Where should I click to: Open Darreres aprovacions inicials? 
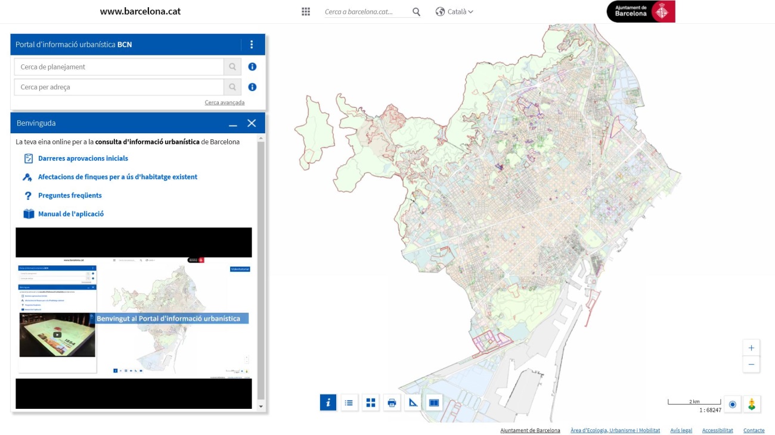[83, 158]
